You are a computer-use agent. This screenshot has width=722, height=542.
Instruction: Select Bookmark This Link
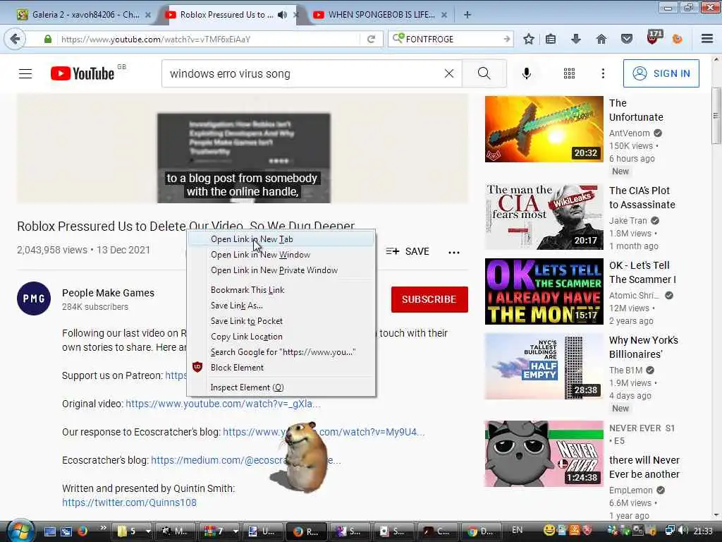[281, 290]
